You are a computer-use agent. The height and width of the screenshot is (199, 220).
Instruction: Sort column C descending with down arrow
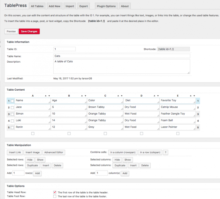pyautogui.click(x=122, y=96)
